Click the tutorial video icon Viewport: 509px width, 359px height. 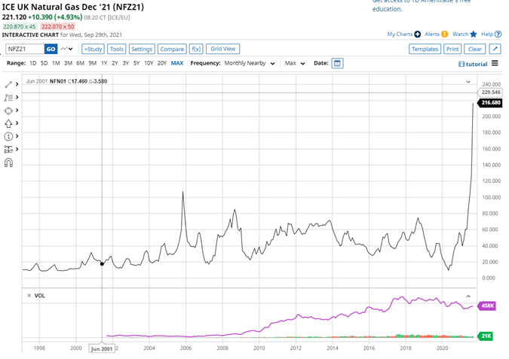[461, 64]
